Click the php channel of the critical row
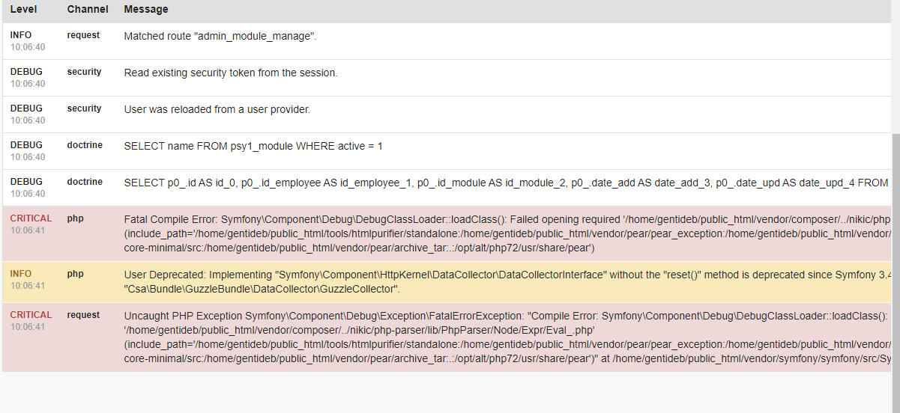 [75, 218]
